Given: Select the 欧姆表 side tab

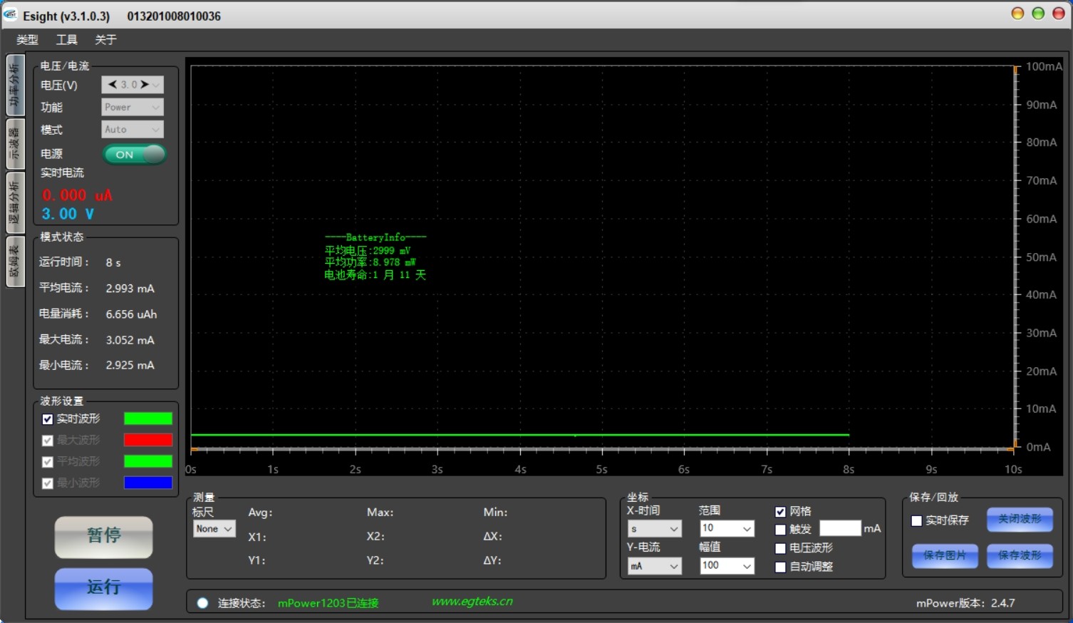Looking at the screenshot, I should point(15,262).
